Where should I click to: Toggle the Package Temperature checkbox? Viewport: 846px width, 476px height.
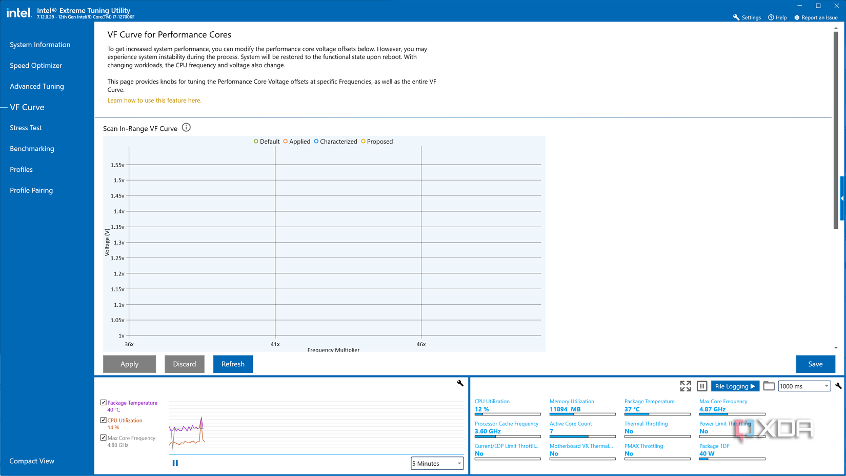click(103, 403)
